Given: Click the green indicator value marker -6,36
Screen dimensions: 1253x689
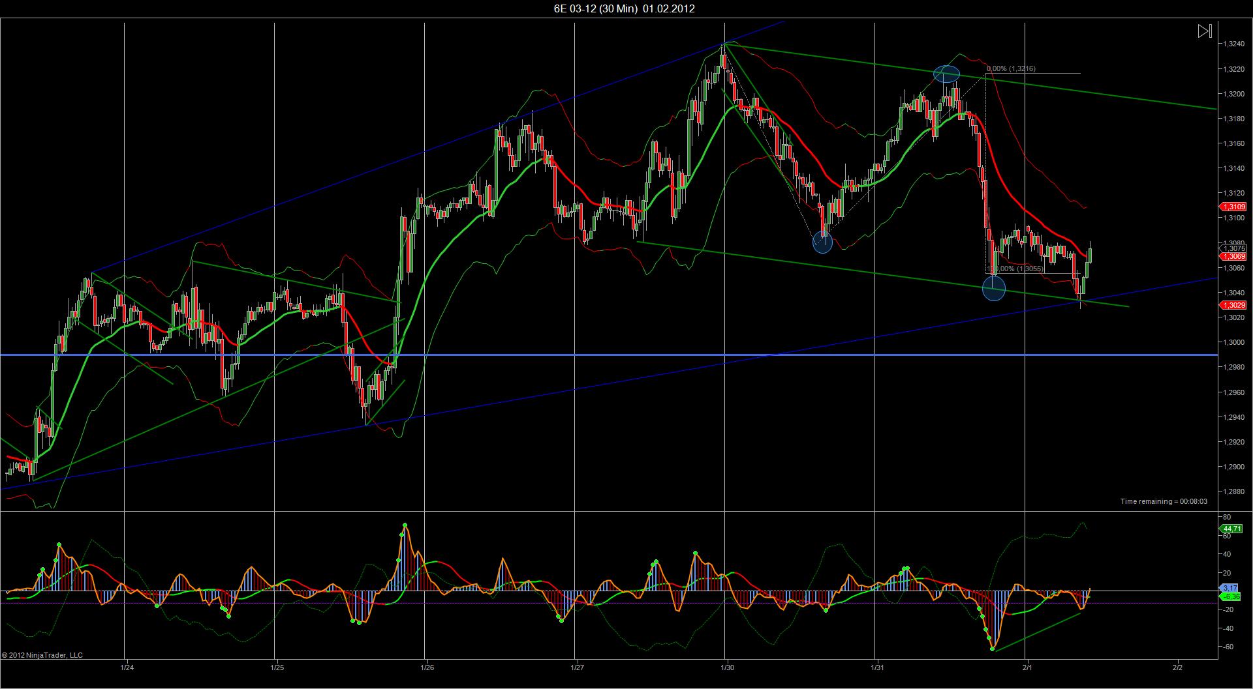Looking at the screenshot, I should click(x=1230, y=596).
